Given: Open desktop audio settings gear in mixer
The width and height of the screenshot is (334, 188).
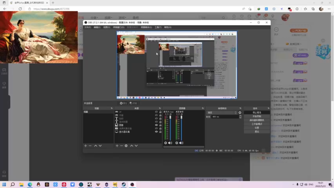Looking at the screenshot, I should 177,143.
